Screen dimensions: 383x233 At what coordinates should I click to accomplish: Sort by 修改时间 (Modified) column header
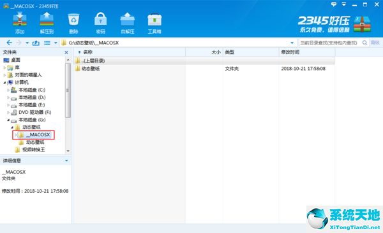pos(307,52)
